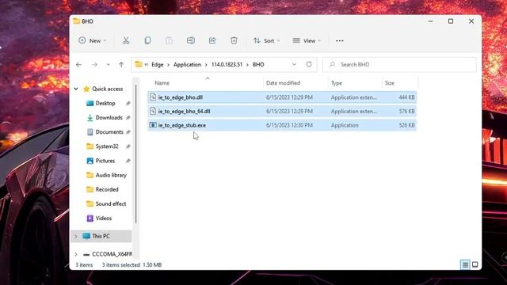Open Audio library folder in sidebar

111,175
